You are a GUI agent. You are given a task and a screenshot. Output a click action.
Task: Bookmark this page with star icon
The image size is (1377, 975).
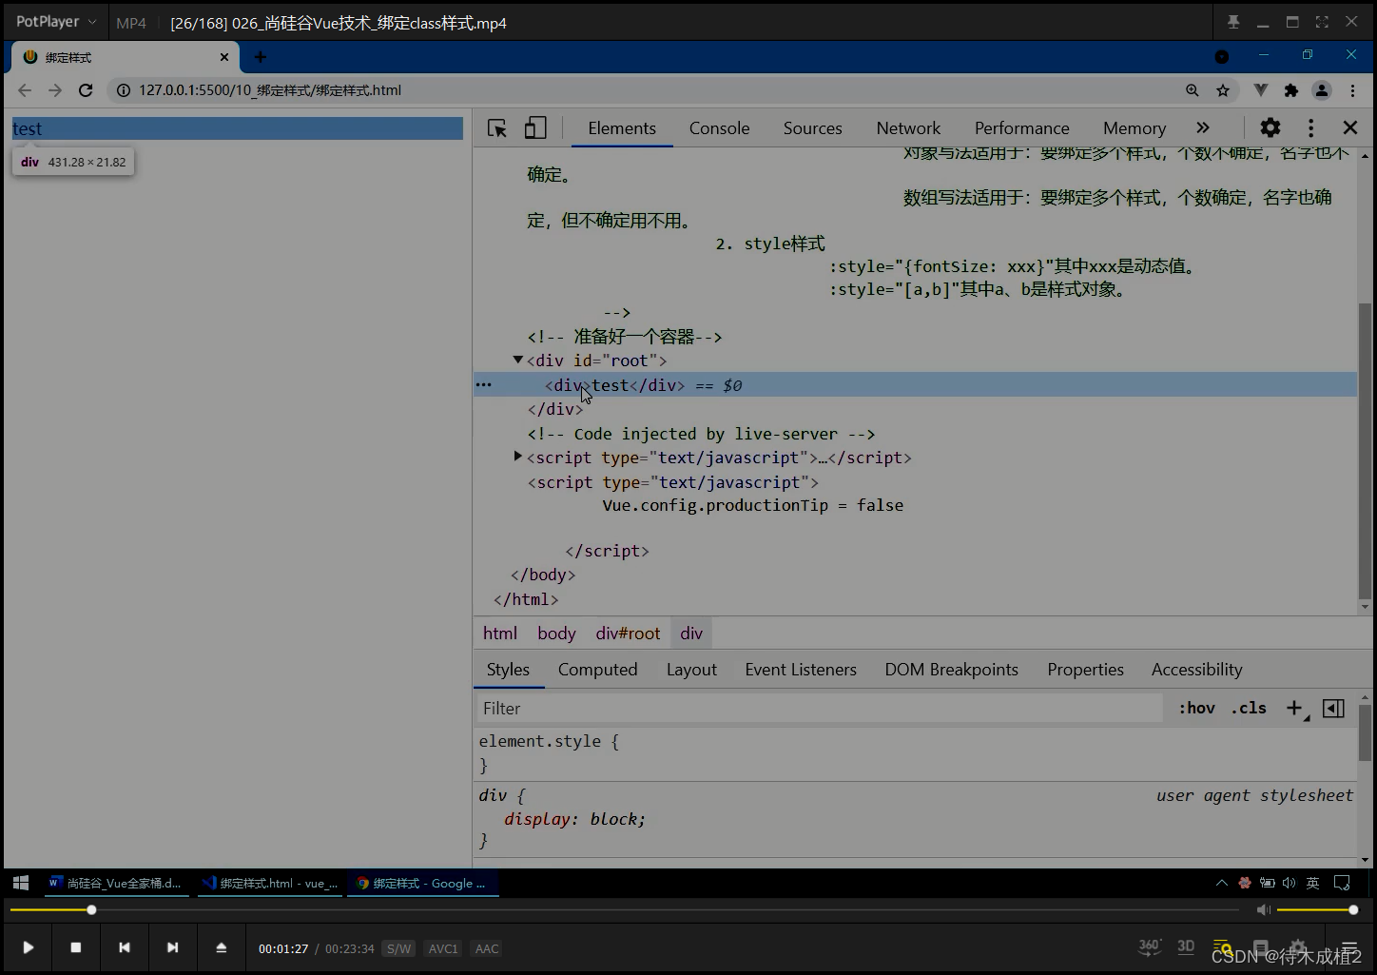(1223, 90)
